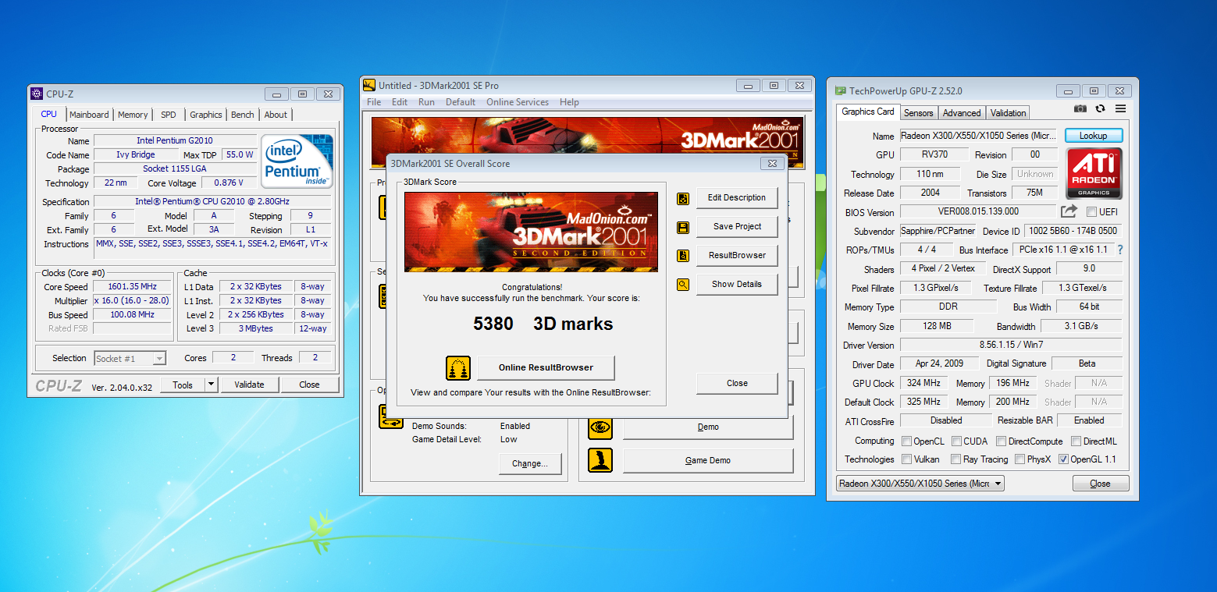The image size is (1217, 592).
Task: Click the GPU-Z title bar icon
Action: click(840, 91)
